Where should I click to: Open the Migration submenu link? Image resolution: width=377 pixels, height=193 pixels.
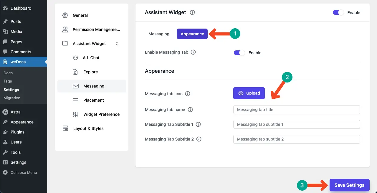tap(12, 98)
